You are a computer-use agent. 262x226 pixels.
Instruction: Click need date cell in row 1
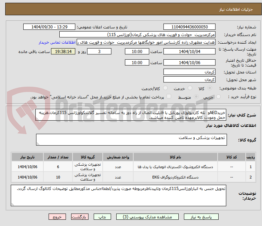coord(27,167)
